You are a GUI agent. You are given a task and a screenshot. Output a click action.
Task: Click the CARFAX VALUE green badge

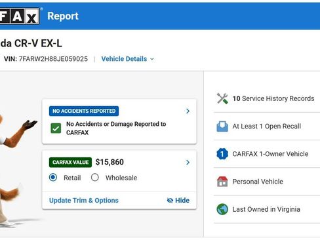pos(70,163)
